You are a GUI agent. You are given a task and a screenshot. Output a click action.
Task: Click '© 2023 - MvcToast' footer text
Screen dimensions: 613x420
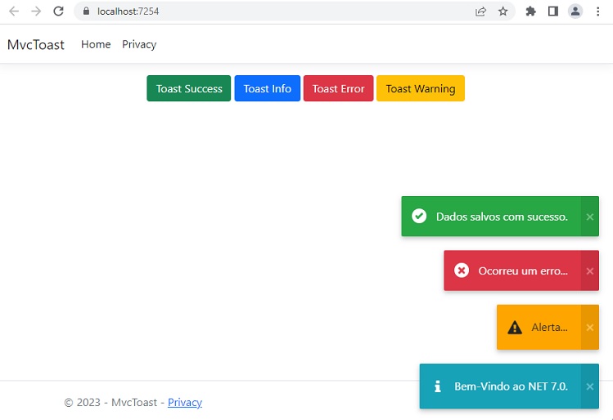(110, 403)
